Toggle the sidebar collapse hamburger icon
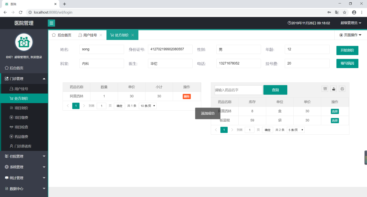The width and height of the screenshot is (367, 197). coord(51,23)
